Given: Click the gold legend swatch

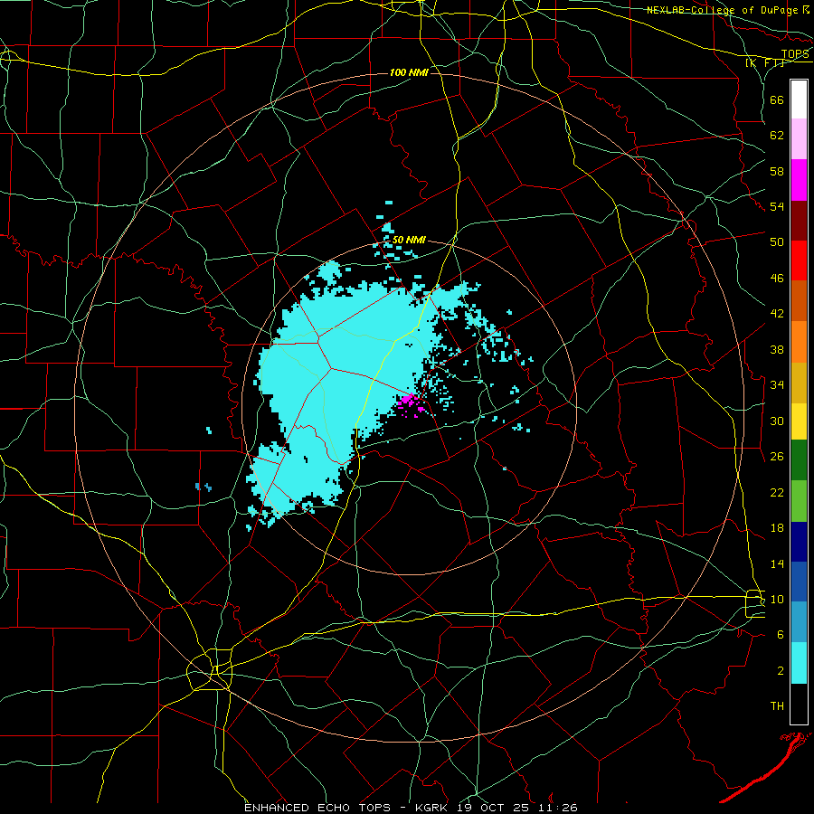Looking at the screenshot, I should 799,383.
